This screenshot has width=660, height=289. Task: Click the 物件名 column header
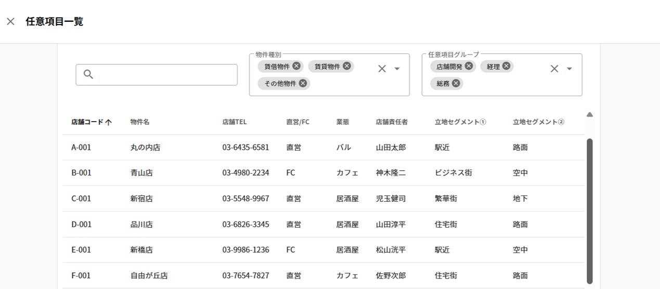[x=140, y=122]
